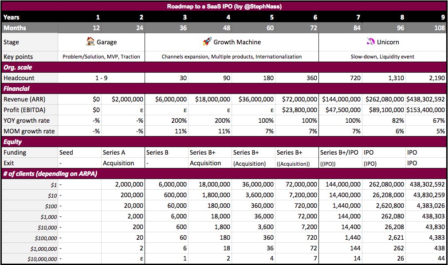
Task: Select the cell Problem/Solution, MVP, Traction
Action: (x=102, y=57)
